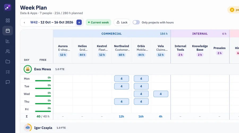This screenshot has height=133, width=239.
Task: Open Helios Grid project column header
Action: (82, 50)
